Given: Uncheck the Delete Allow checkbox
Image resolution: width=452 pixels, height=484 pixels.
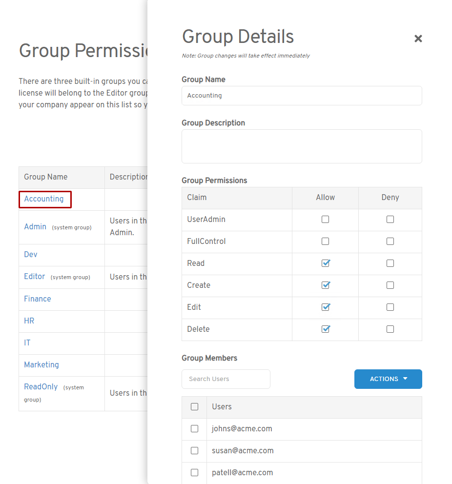Looking at the screenshot, I should tap(326, 329).
